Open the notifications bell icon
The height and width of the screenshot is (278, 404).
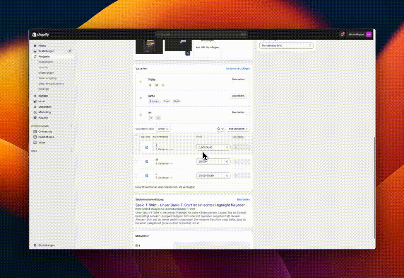pos(342,34)
